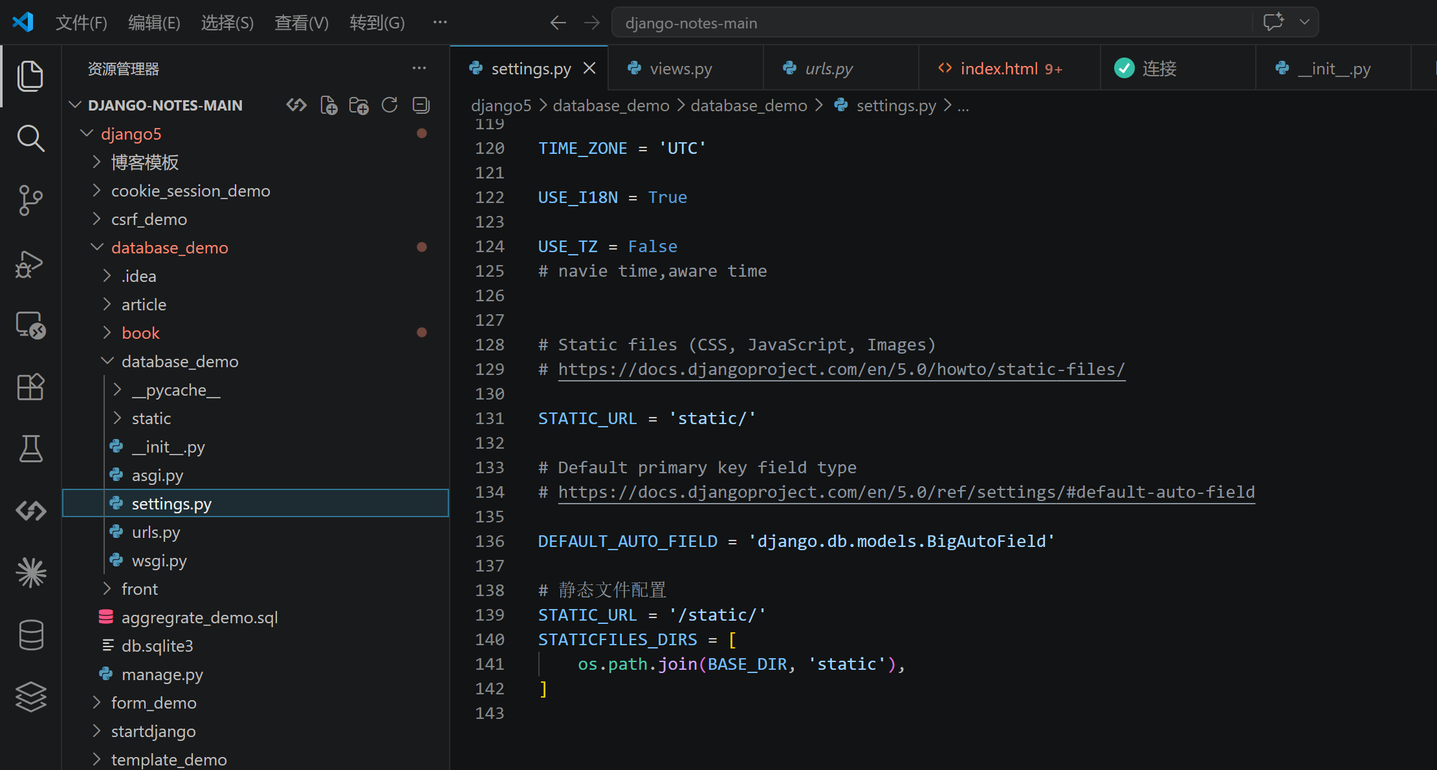This screenshot has width=1437, height=770.
Task: Click the New File icon in explorer
Action: click(x=329, y=105)
